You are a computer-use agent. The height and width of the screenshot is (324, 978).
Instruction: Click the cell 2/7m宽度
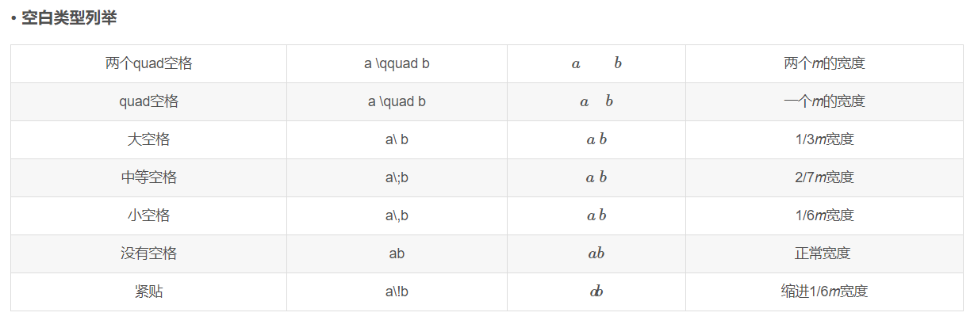click(x=824, y=177)
